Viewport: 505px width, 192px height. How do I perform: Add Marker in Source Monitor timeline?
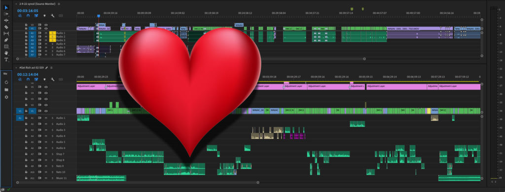[x=44, y=15]
